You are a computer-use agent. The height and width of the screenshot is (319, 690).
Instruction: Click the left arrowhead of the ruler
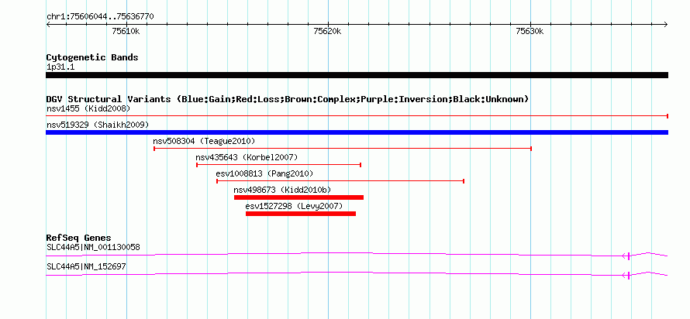tap(48, 25)
